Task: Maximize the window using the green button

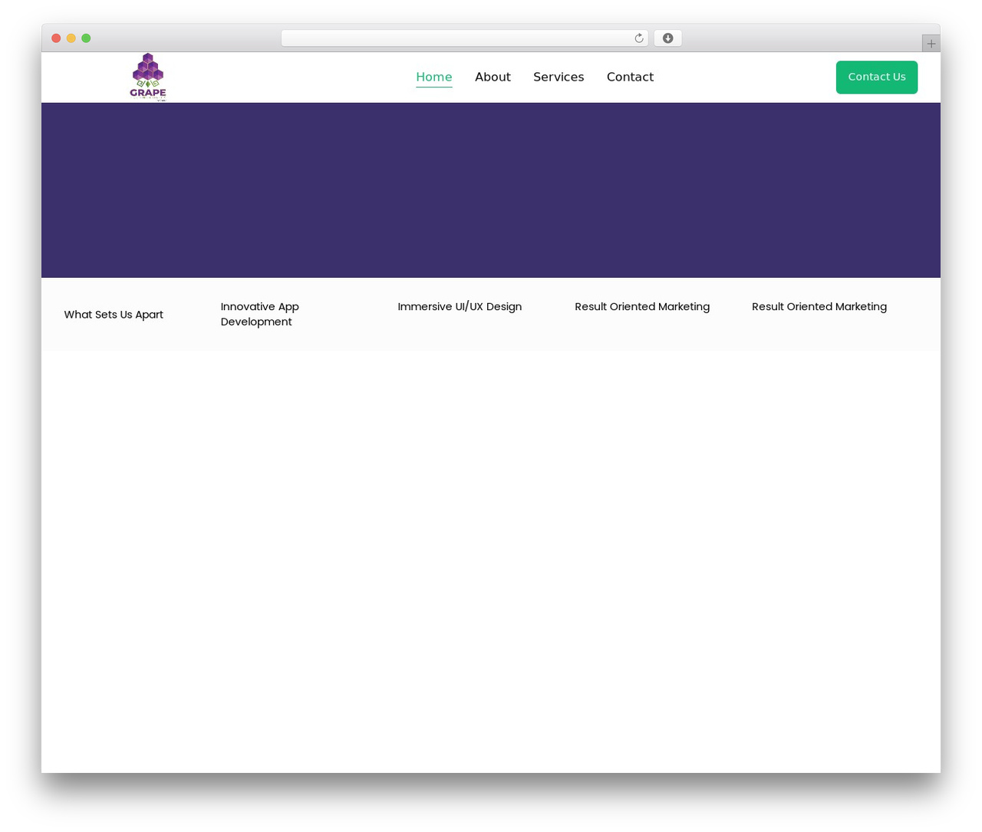Action: (86, 38)
